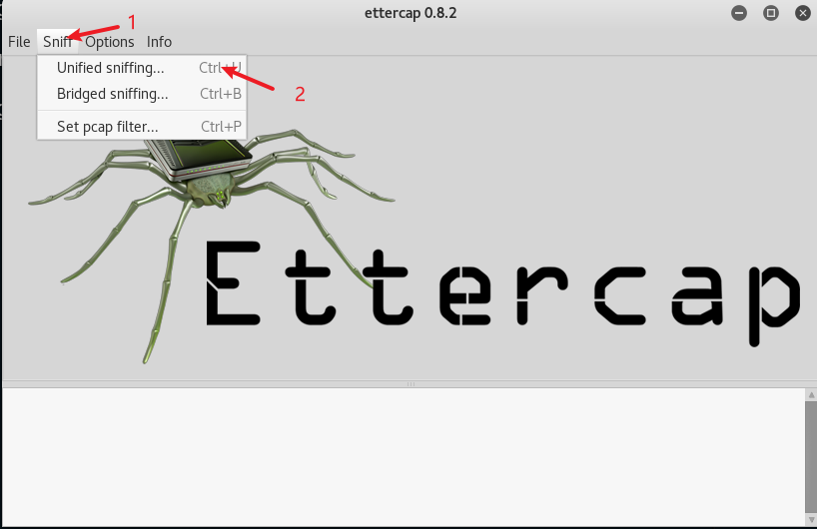Minimize the ettercap window

(x=739, y=13)
